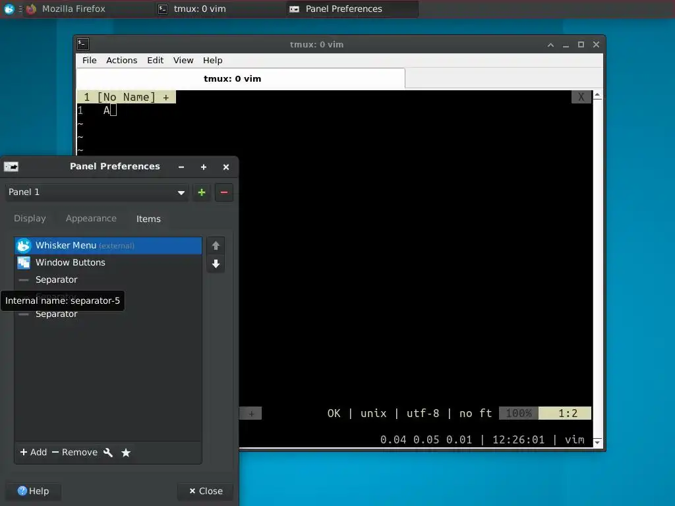The image size is (675, 506).
Task: Click the unix fileformat status text
Action: click(x=373, y=414)
